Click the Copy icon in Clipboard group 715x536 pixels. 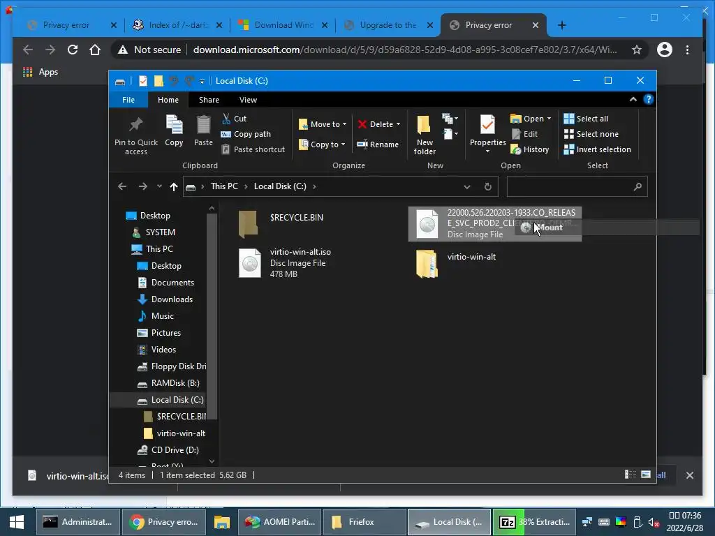click(x=174, y=125)
